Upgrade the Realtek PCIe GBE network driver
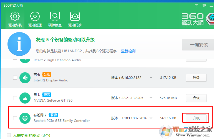Screen dimensions: 214x139 pyautogui.click(x=196, y=118)
